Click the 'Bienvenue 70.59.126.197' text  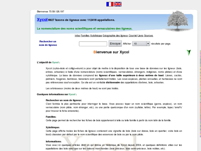pyautogui.click(x=51, y=11)
